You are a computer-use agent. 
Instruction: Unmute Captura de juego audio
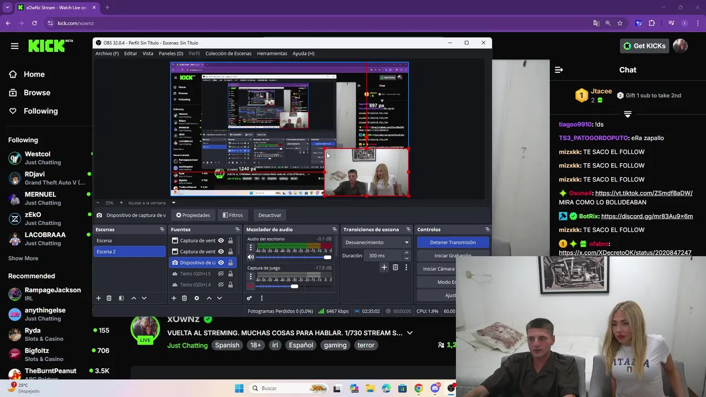tap(250, 286)
